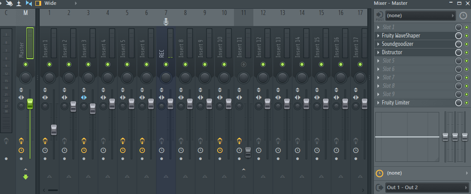
Task: Expand the Slot 5 menu arrow
Action: pos(378,61)
